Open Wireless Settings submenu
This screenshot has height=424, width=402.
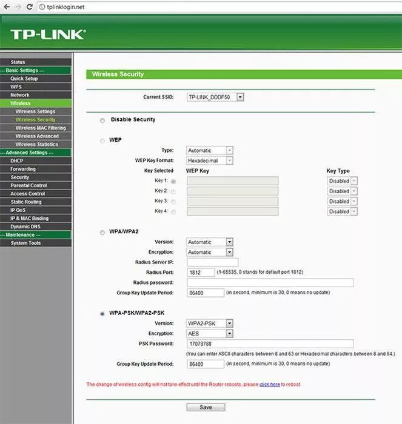coord(36,111)
